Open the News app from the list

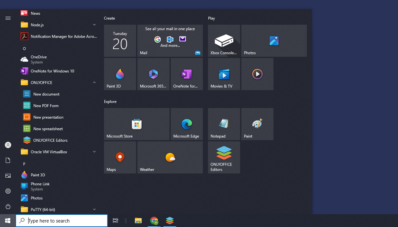pos(58,13)
